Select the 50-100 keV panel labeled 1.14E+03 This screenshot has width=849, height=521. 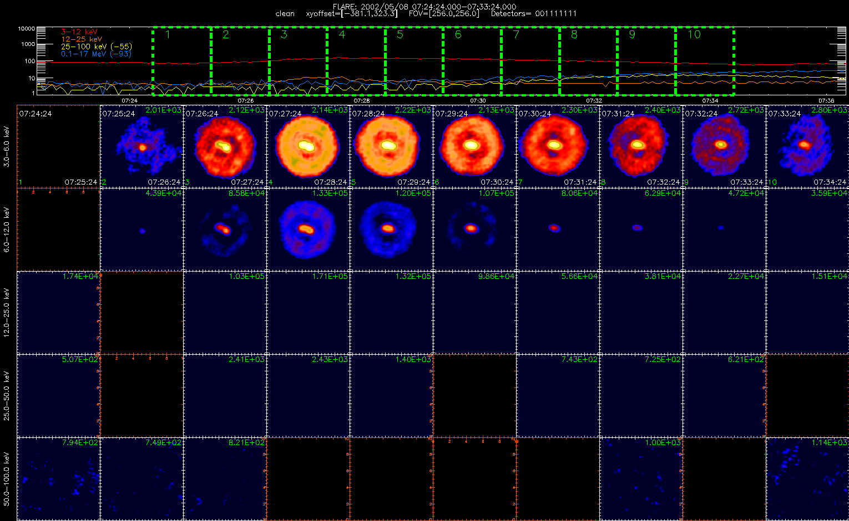click(x=807, y=478)
